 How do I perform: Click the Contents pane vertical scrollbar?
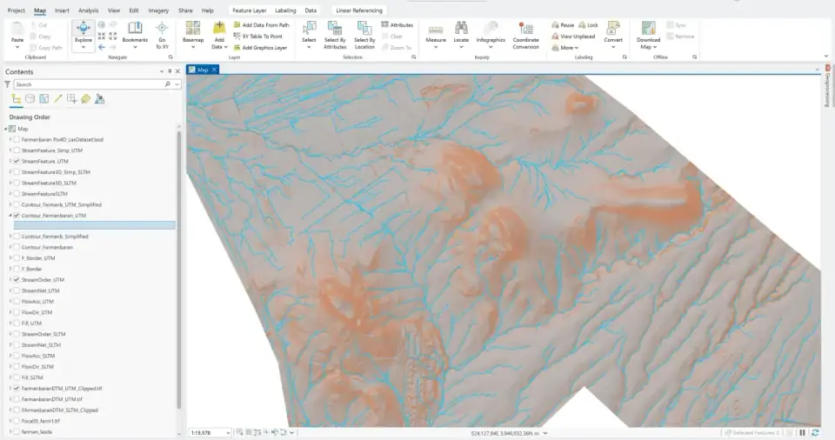pyautogui.click(x=179, y=269)
